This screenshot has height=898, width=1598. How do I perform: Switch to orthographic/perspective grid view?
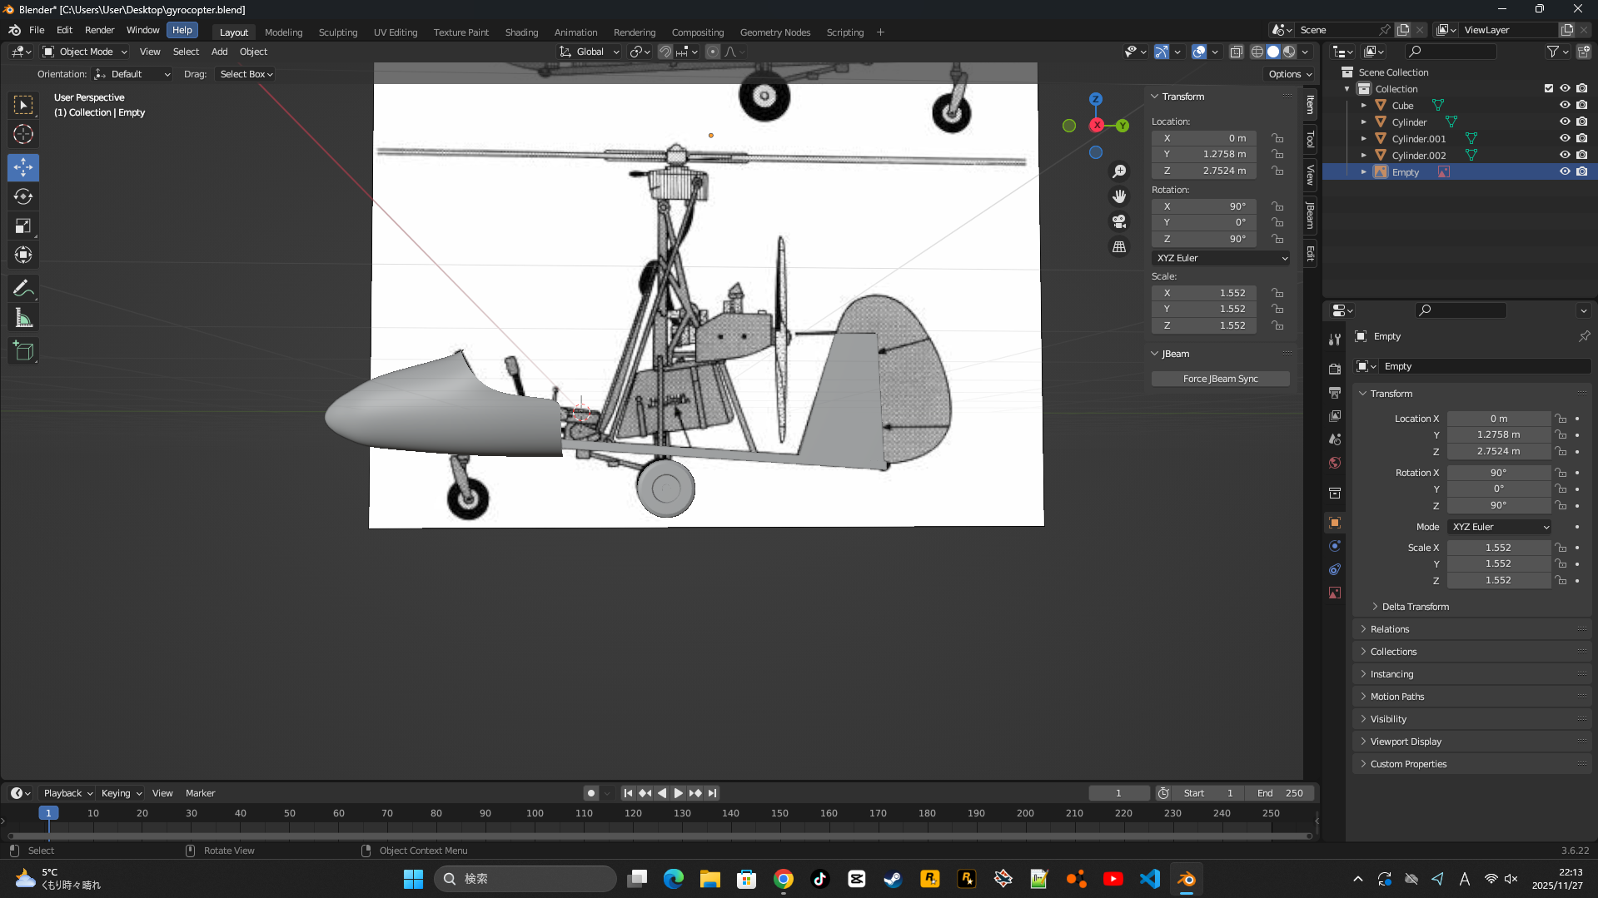[1119, 247]
